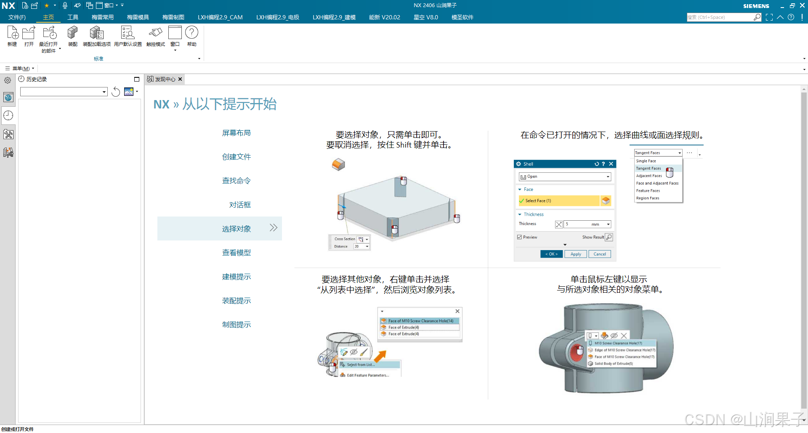Open the roles sidebar icon
808x433 pixels.
[x=8, y=152]
